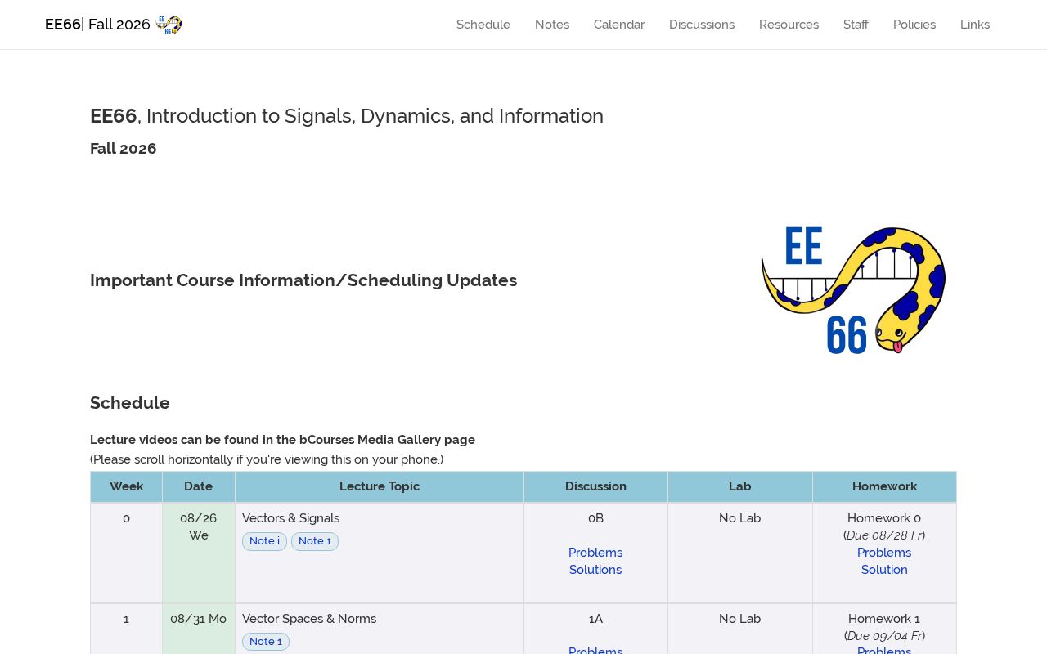
Task: Click the Vector Spaces & Norms topic
Action: pos(309,619)
